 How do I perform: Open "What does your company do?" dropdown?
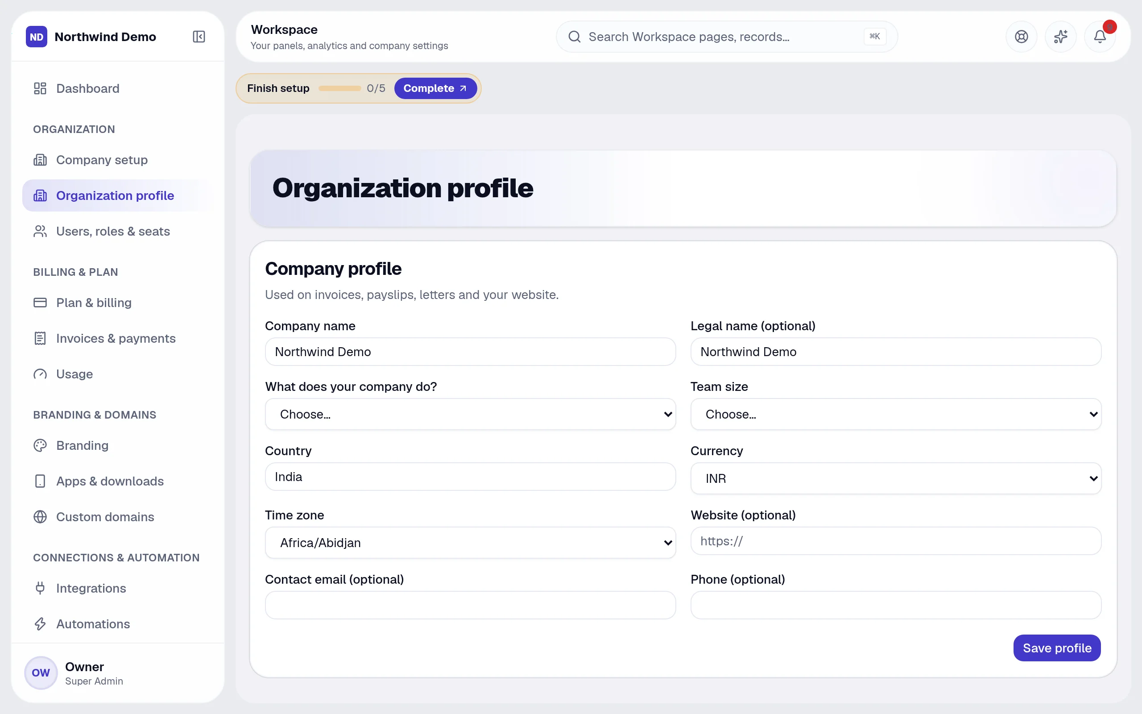point(470,414)
